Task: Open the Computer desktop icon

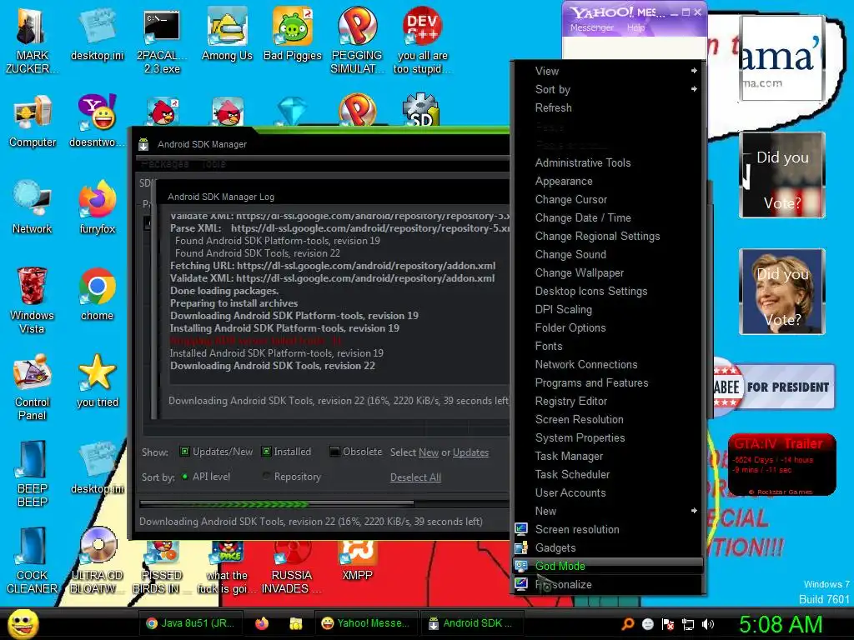Action: (x=33, y=121)
